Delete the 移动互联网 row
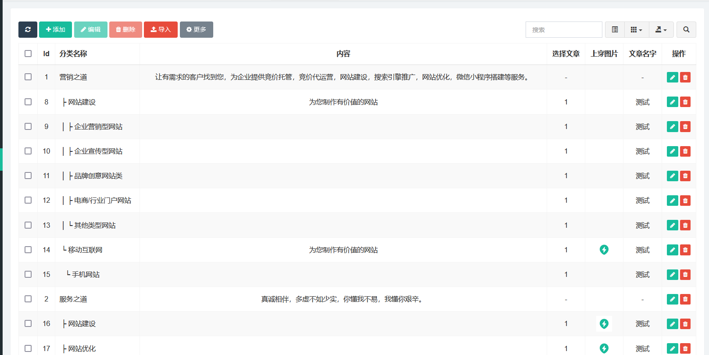Screen dimensions: 709x355 pyautogui.click(x=685, y=250)
